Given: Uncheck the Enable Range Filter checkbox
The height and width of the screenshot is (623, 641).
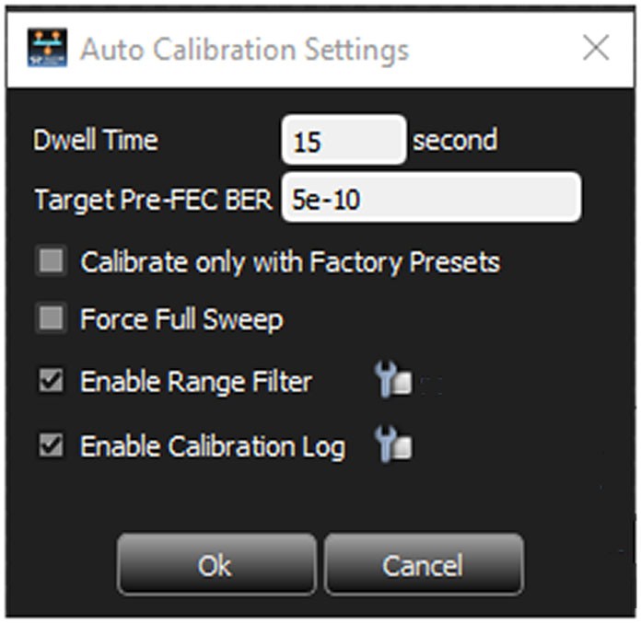Looking at the screenshot, I should click(51, 380).
